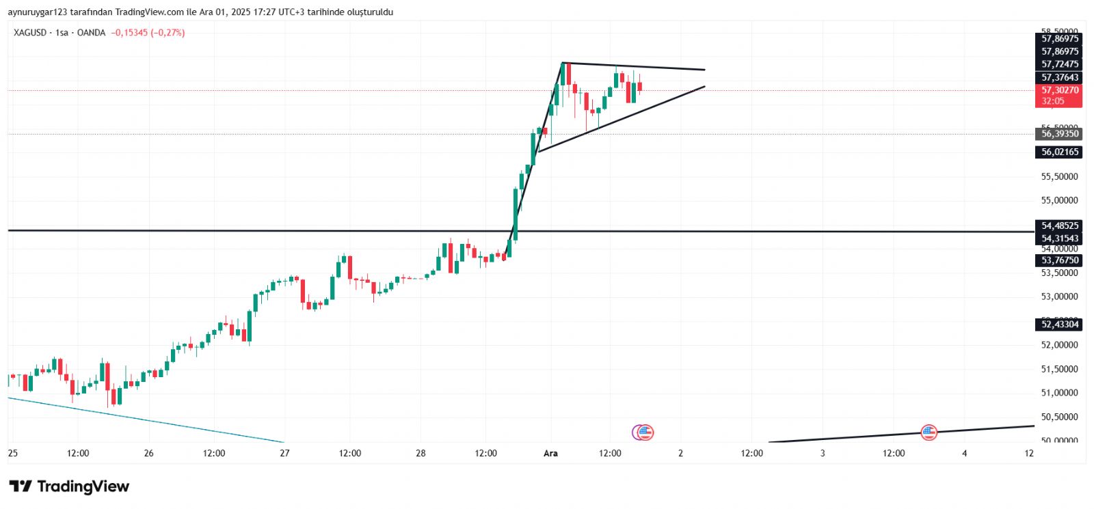The height and width of the screenshot is (509, 1094).
Task: Select the 54,48525 horizontal line price label
Action: tap(1059, 225)
